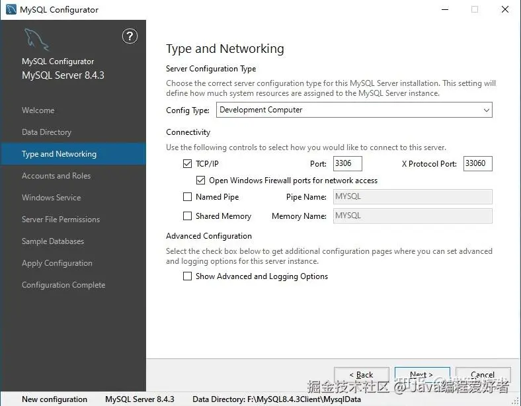Enable the Named Pipe checkbox

tap(187, 196)
